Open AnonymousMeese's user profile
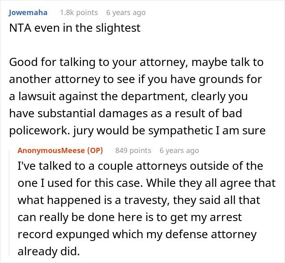285x263 pixels. pos(51,151)
